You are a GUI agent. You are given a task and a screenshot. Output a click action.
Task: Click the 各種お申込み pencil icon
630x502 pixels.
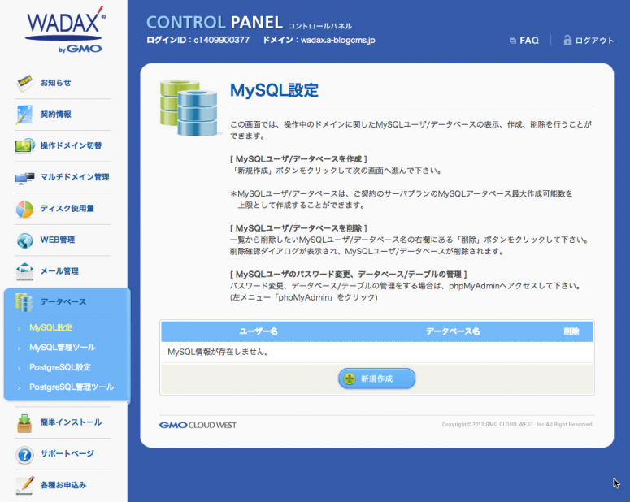pyautogui.click(x=24, y=485)
